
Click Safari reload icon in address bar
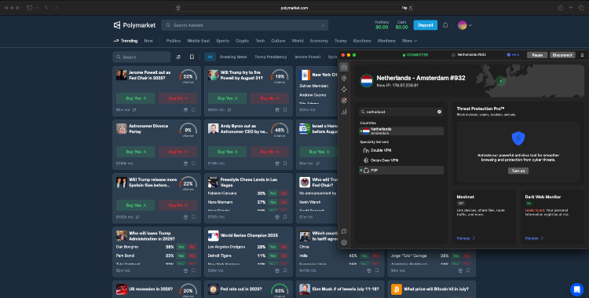click(411, 8)
